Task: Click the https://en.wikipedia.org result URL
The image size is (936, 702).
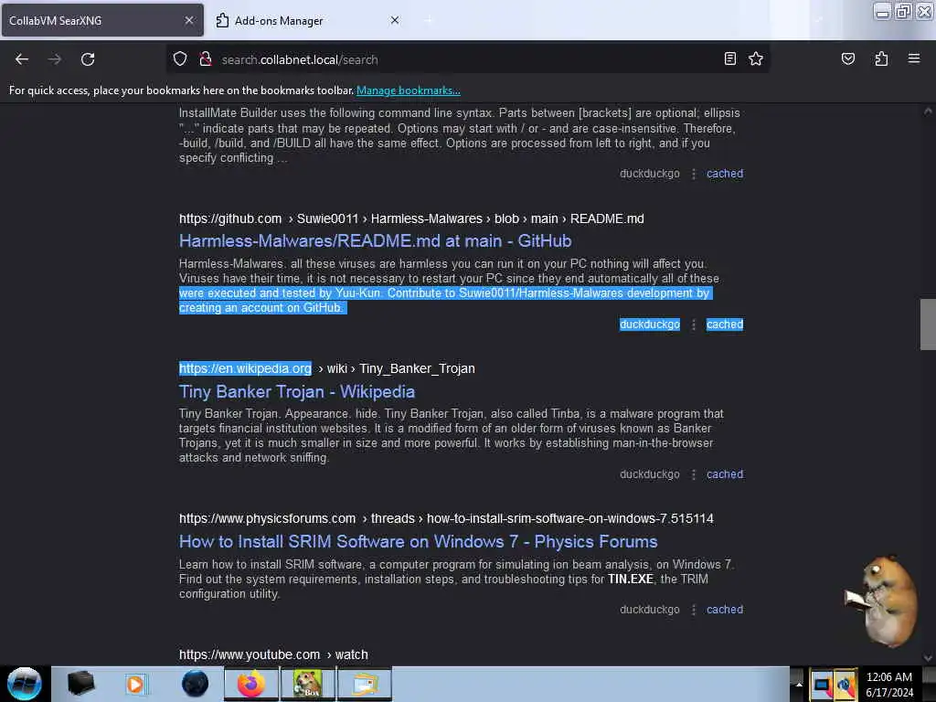Action: click(245, 368)
